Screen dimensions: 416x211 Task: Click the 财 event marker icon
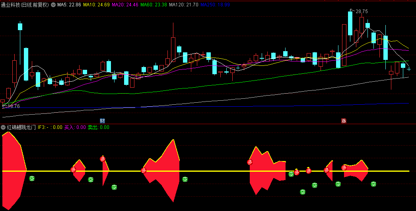click(102, 121)
